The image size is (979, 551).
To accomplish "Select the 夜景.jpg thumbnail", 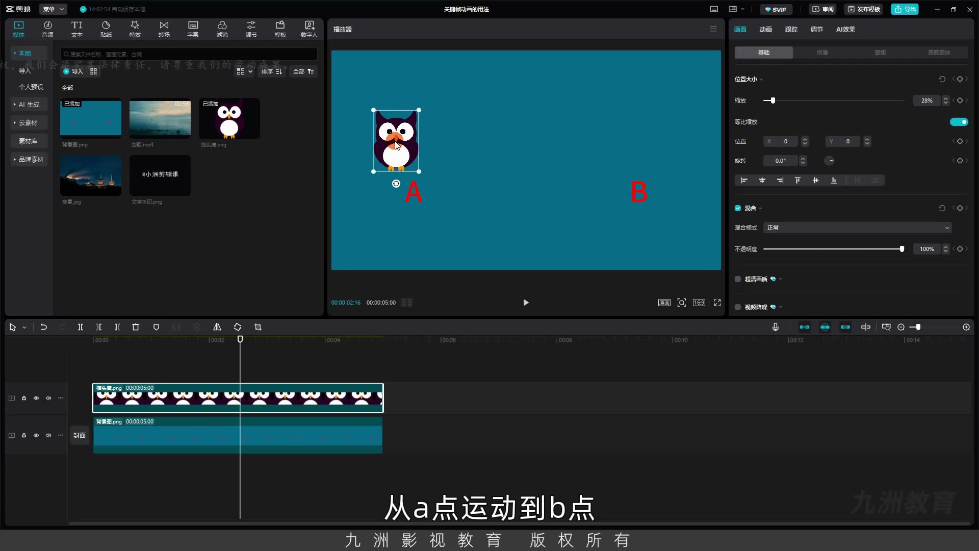I will [91, 175].
